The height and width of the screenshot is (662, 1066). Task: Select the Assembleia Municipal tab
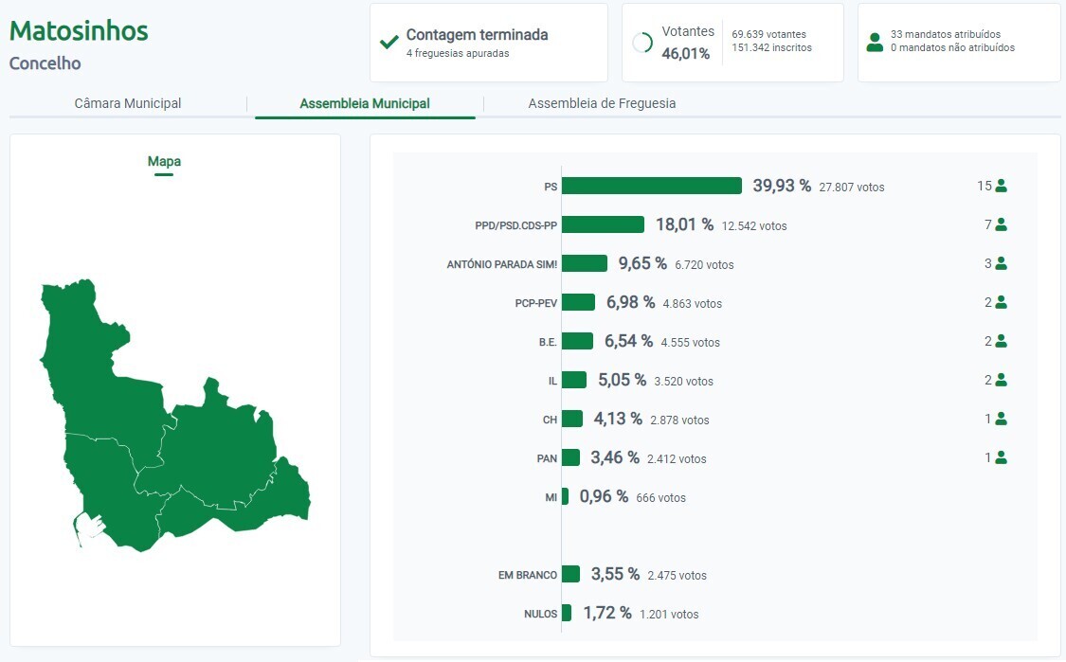point(364,103)
